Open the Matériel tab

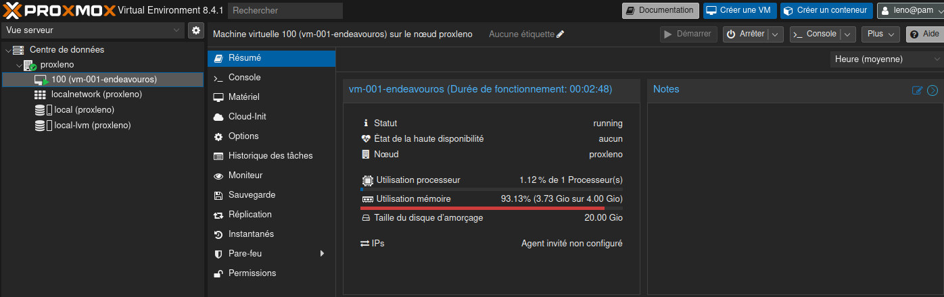click(243, 97)
